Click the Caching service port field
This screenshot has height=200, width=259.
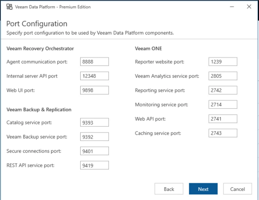(x=223, y=133)
